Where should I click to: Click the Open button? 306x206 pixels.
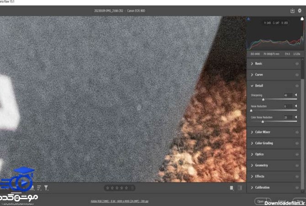pos(261,201)
